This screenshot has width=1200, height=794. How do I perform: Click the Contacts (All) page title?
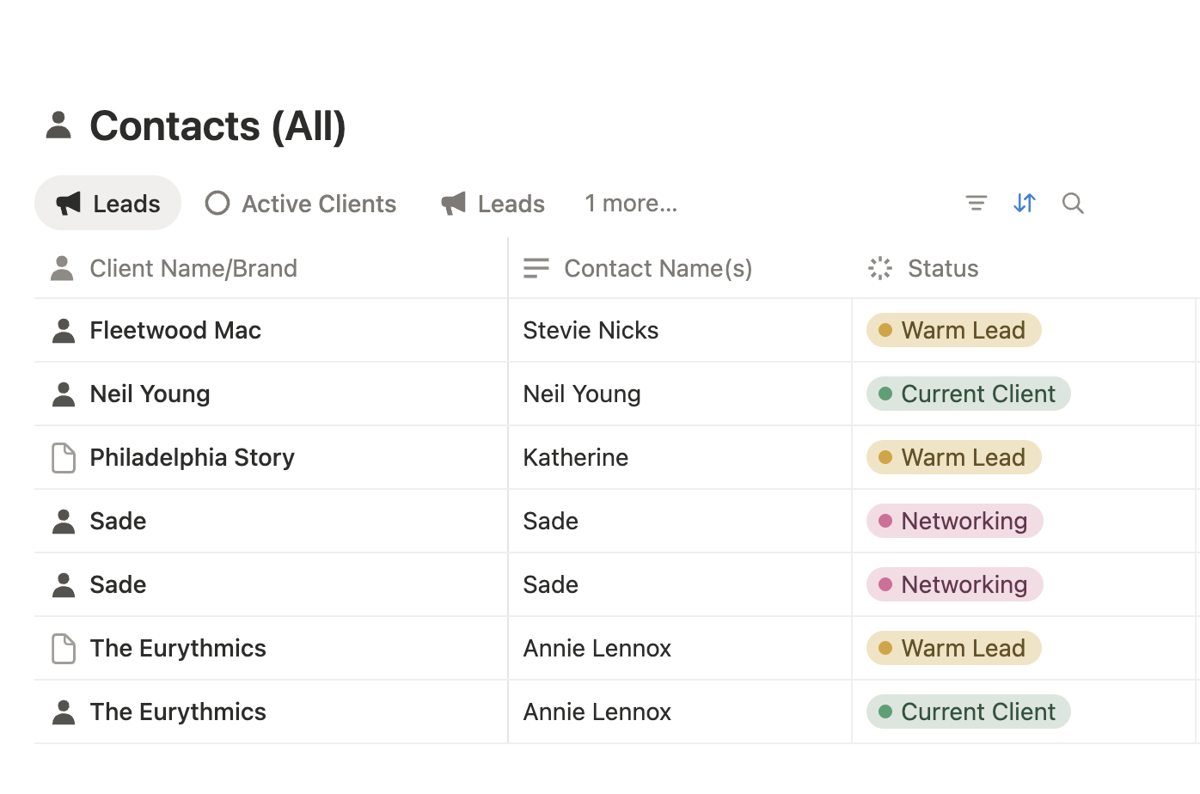click(217, 125)
